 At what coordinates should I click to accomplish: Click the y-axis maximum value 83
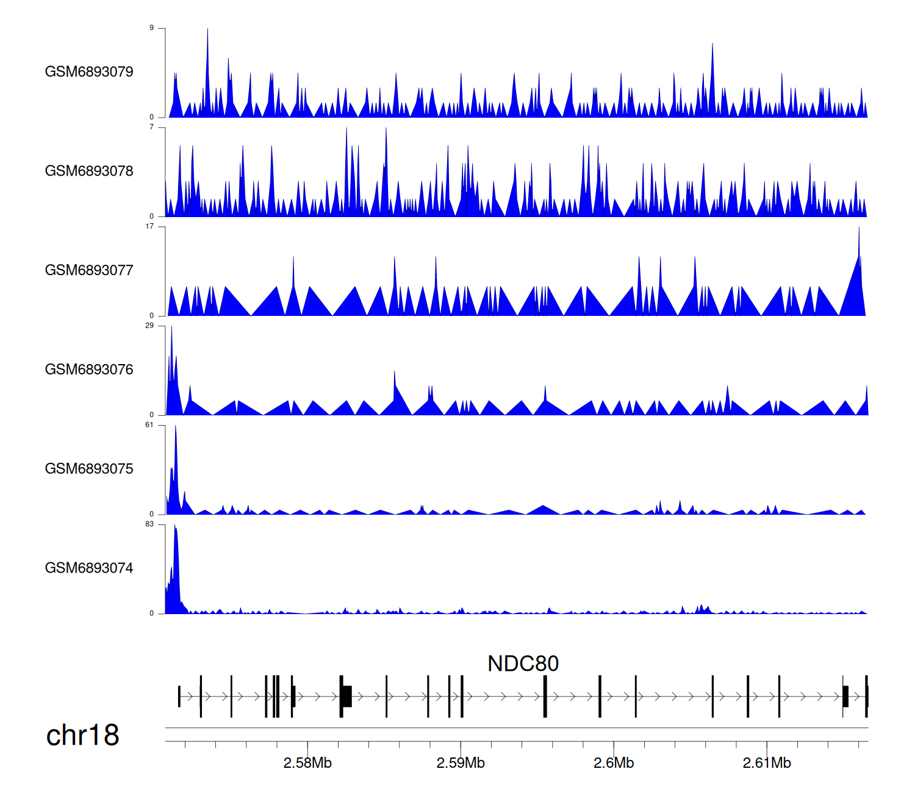(x=149, y=524)
